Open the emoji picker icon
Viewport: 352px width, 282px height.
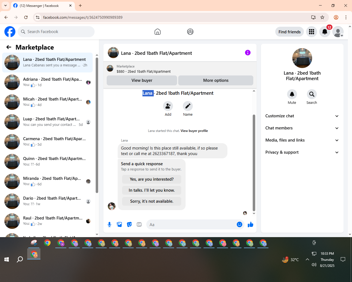[x=240, y=224]
